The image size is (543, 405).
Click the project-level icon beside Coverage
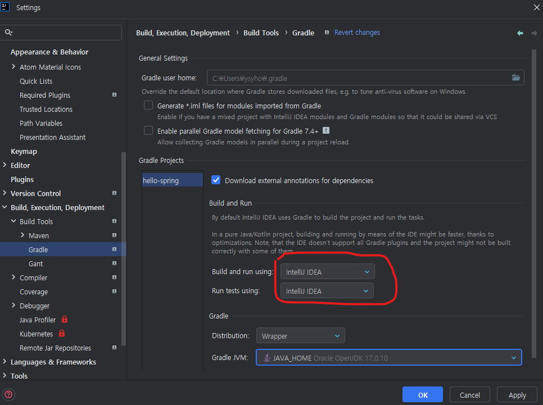pos(114,292)
